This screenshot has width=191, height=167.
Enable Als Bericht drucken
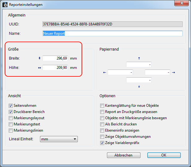point(102,124)
